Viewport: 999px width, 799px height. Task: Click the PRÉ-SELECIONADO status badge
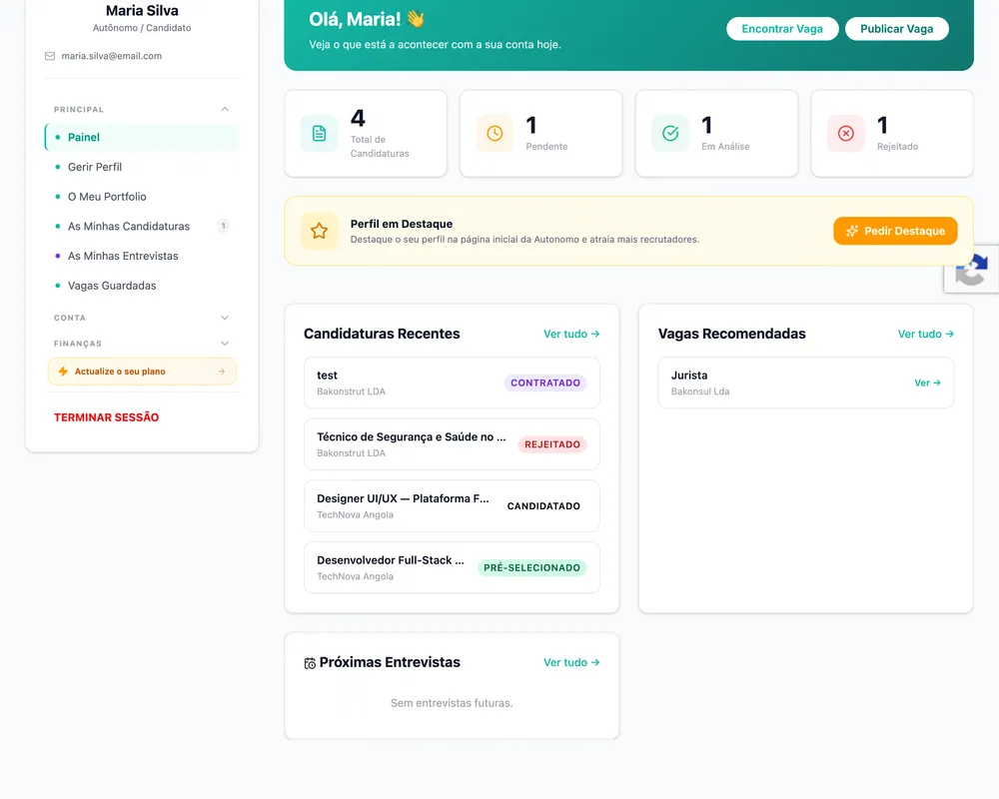tap(532, 567)
